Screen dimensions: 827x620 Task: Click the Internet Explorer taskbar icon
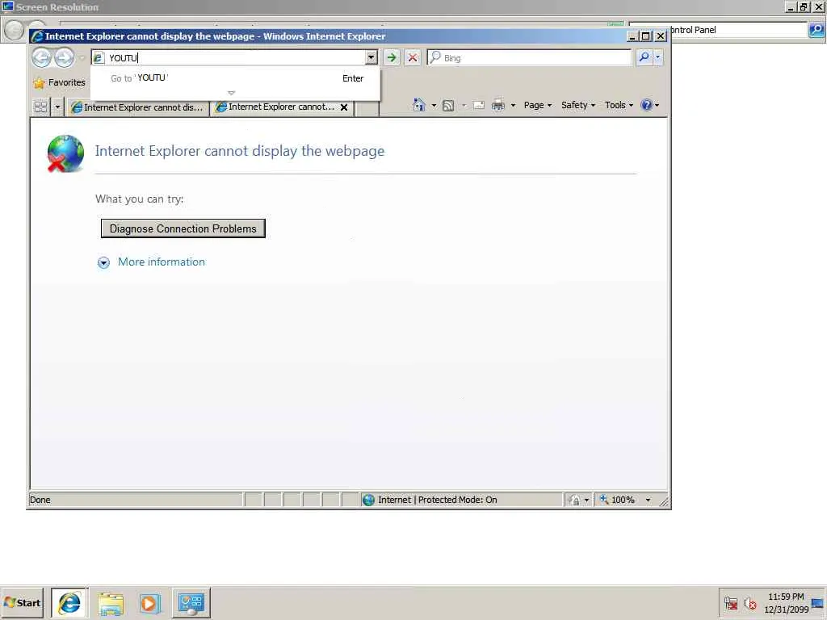coord(69,602)
